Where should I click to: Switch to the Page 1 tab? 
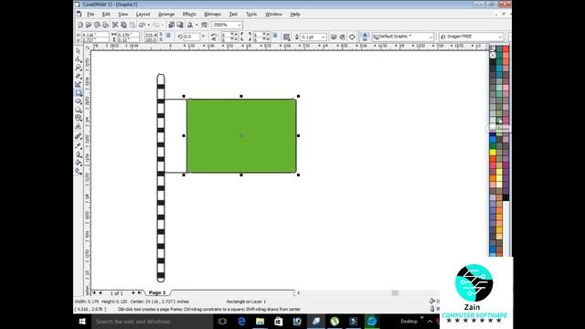click(x=157, y=292)
